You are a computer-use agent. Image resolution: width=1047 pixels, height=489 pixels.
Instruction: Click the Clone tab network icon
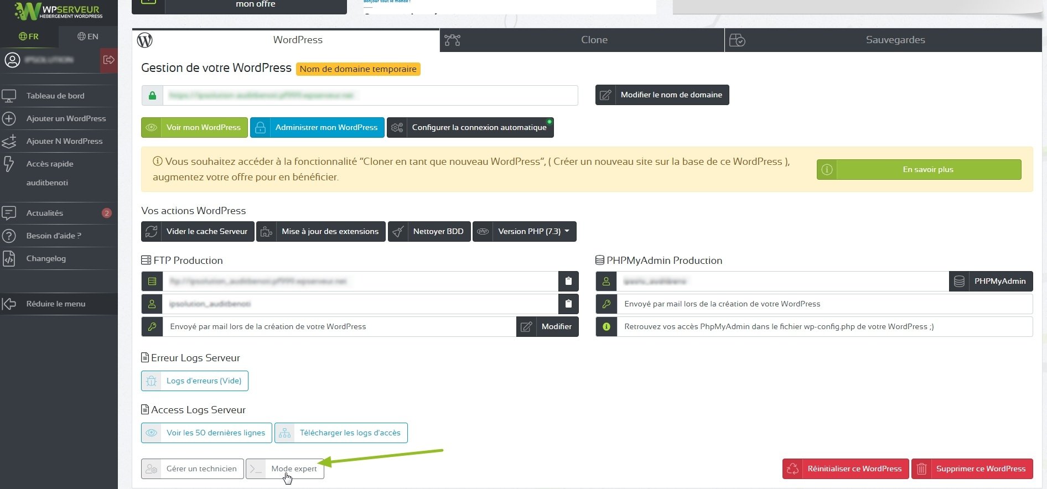coord(452,40)
